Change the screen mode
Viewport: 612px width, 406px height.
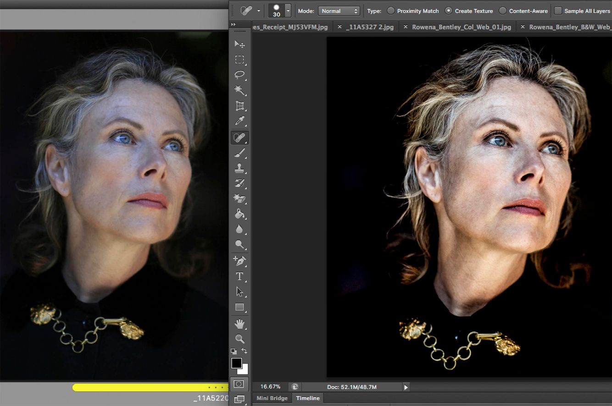tap(239, 400)
